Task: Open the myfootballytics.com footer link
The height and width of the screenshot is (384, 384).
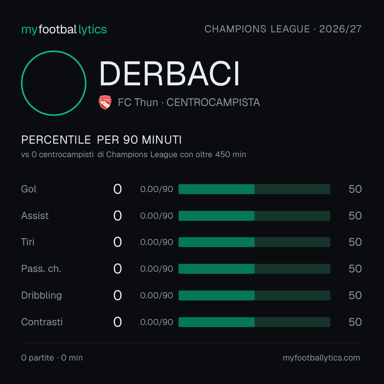Action: click(x=321, y=358)
